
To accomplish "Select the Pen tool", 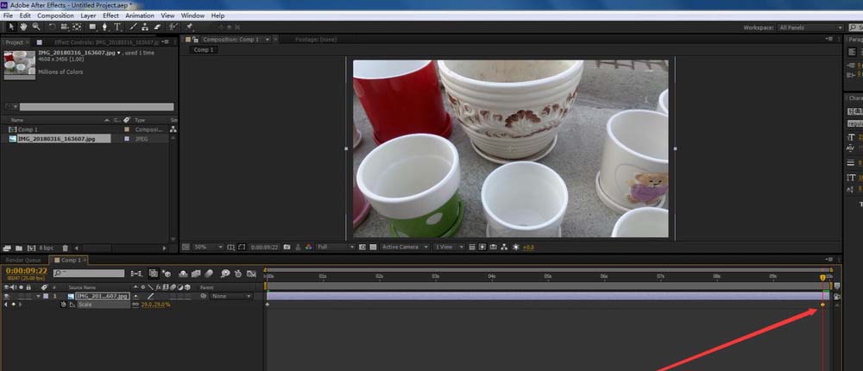I will [104, 28].
